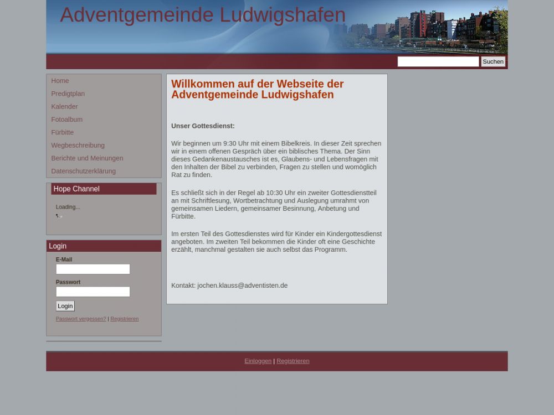
Task: Click the Passwort input field
Action: click(93, 292)
